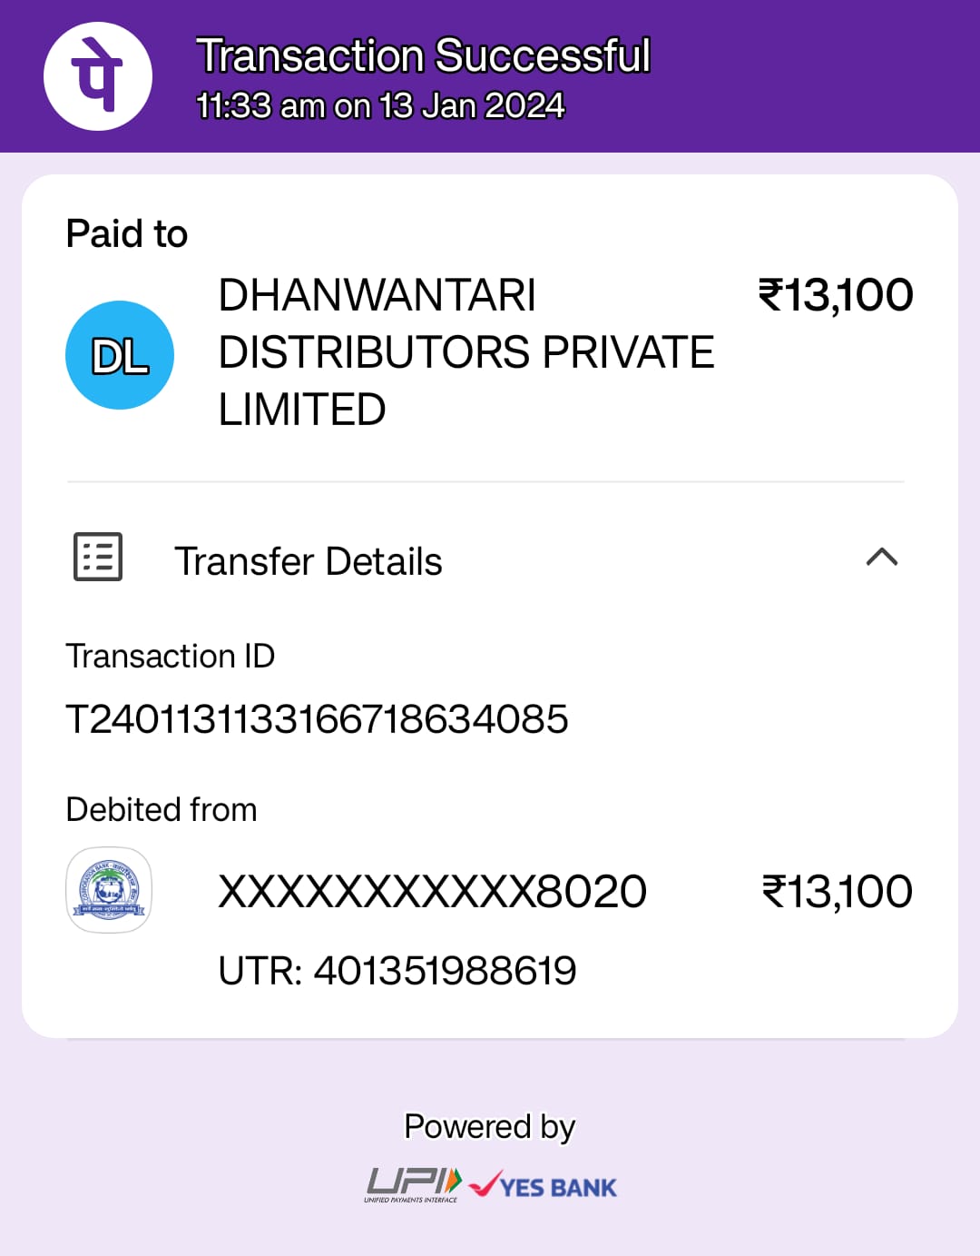
Task: Click the YES BANK logo
Action: coord(543,1185)
